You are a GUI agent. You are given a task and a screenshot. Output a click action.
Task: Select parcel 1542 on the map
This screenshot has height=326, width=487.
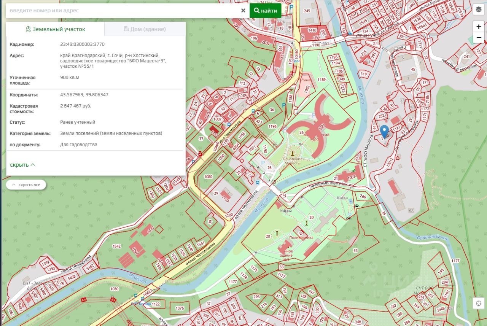click(x=116, y=246)
